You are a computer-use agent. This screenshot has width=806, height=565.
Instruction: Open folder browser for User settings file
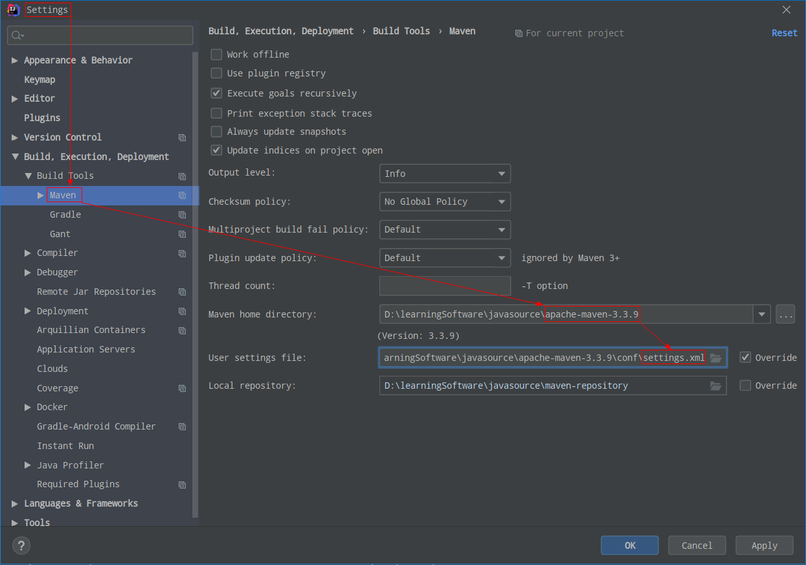[x=715, y=358]
